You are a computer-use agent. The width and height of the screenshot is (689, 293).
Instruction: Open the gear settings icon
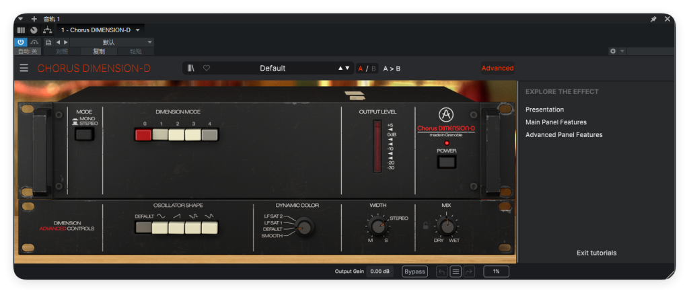click(613, 51)
